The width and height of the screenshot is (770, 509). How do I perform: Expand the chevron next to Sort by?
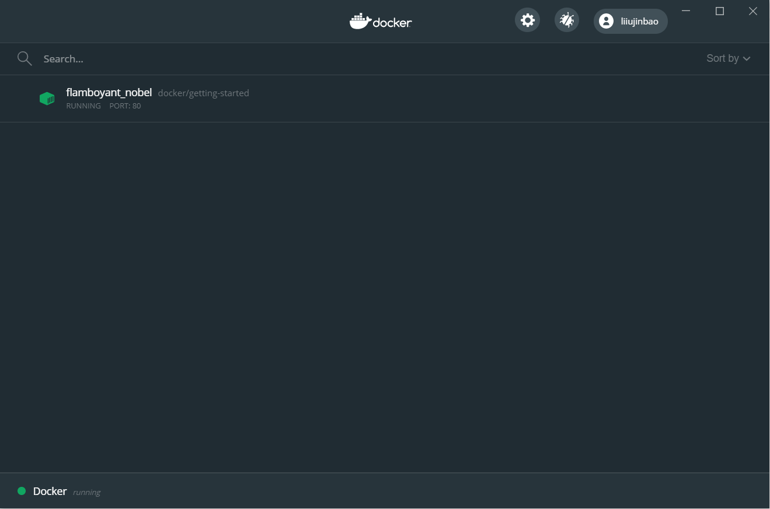coord(747,59)
